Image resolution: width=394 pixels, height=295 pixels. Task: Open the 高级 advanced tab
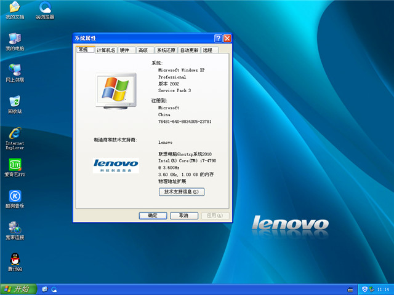(143, 50)
